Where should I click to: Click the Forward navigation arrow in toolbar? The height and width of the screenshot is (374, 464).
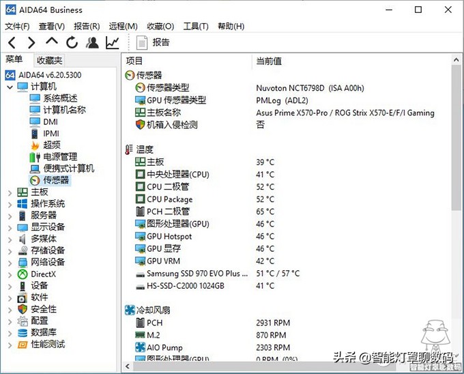31,42
